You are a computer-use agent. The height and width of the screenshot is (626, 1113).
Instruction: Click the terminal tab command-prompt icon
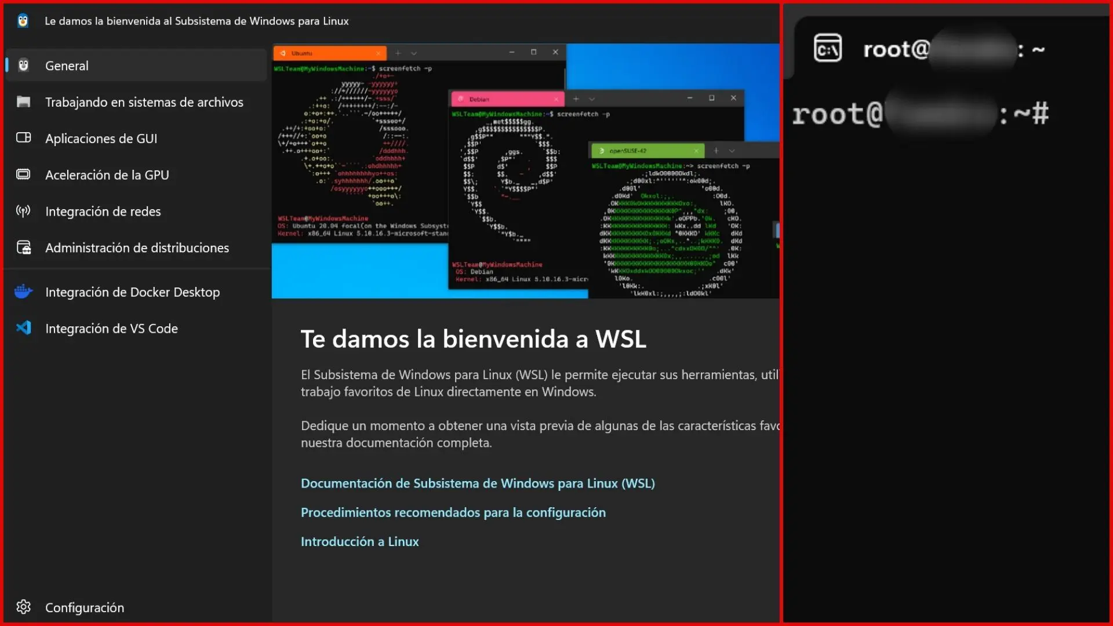[x=827, y=49]
